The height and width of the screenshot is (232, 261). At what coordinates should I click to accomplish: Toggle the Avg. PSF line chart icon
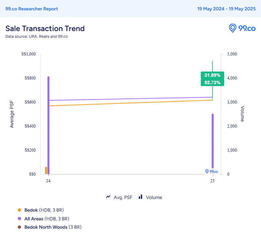click(x=108, y=197)
